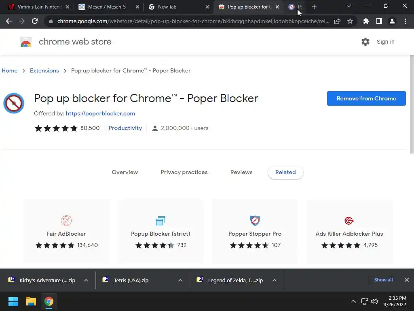Close the New Tab tab
Screen dimensions: 414x311
pos(207,7)
